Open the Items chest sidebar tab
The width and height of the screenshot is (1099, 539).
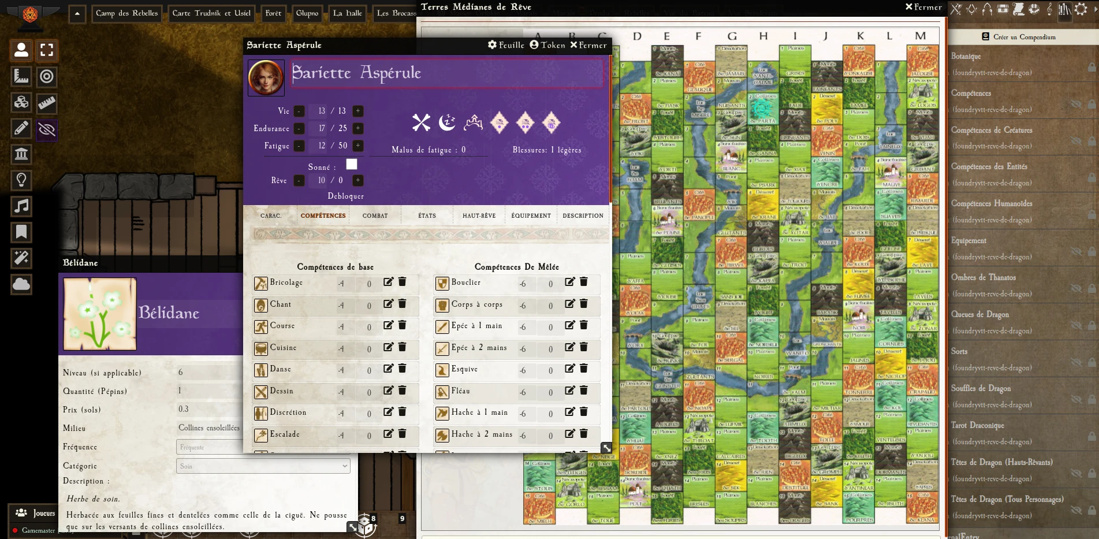1003,9
